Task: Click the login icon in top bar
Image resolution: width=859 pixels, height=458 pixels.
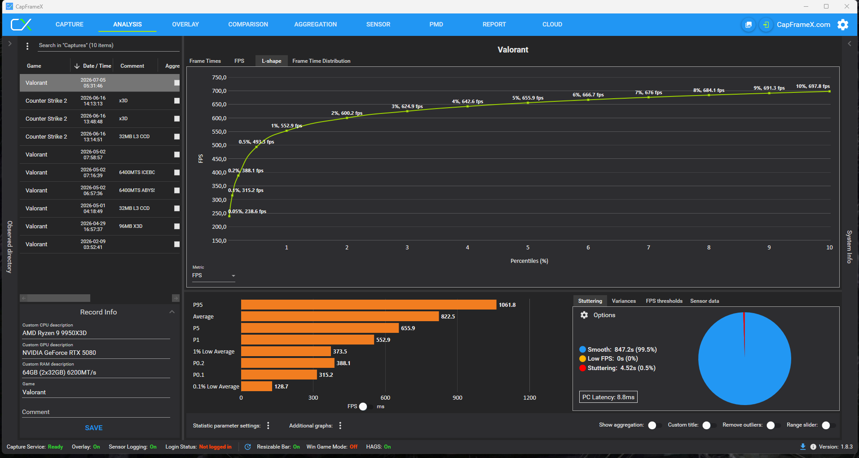Action: tap(766, 25)
